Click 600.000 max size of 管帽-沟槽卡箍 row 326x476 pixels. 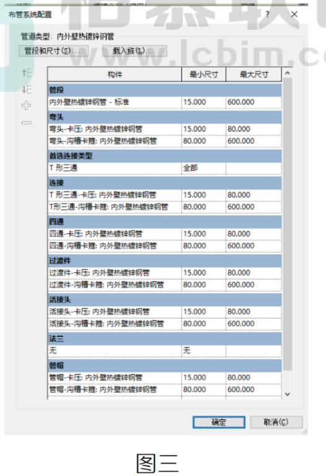point(254,390)
